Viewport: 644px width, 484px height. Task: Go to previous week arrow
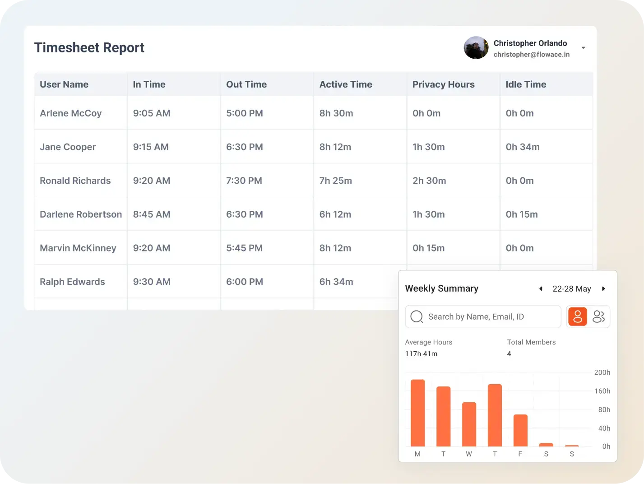pyautogui.click(x=541, y=289)
